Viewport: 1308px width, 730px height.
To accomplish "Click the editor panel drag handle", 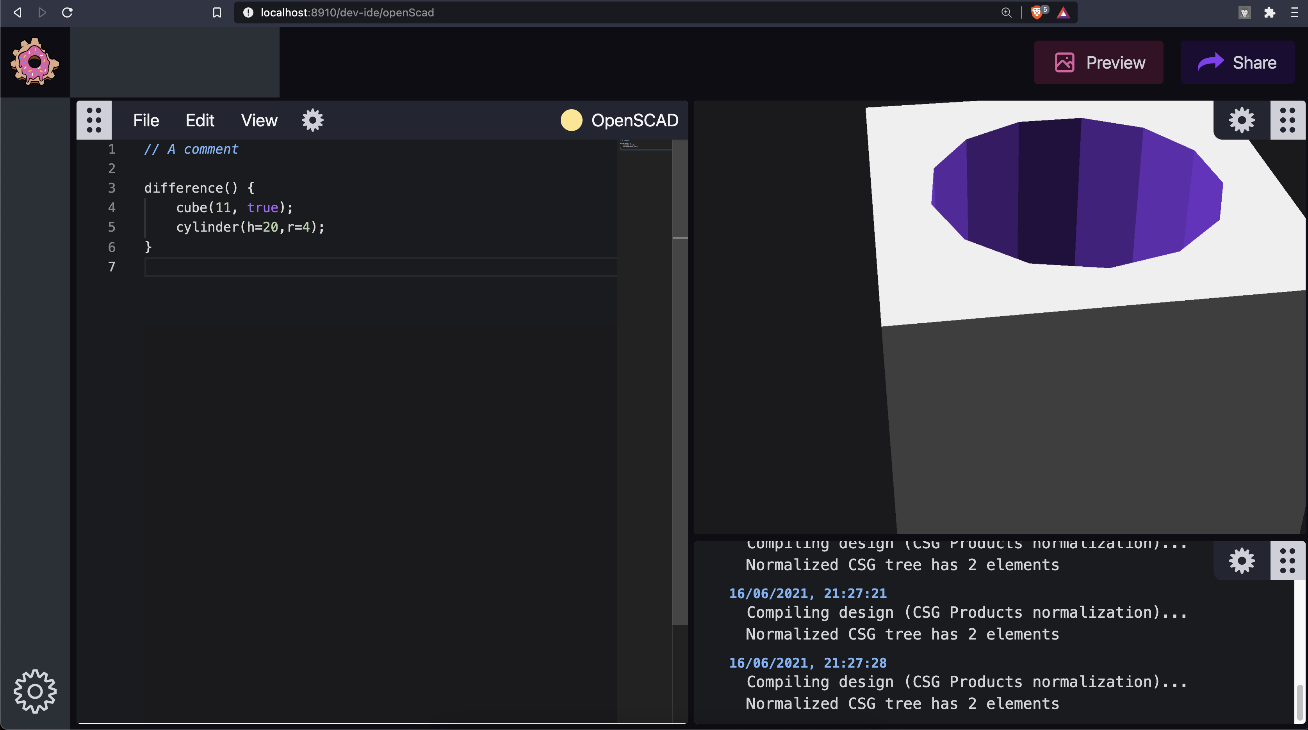I will tap(94, 120).
